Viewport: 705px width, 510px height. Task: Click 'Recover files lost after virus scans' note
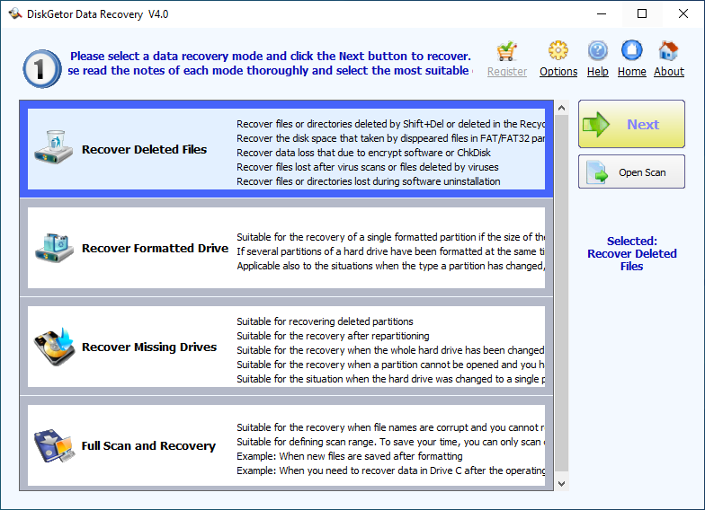(367, 167)
